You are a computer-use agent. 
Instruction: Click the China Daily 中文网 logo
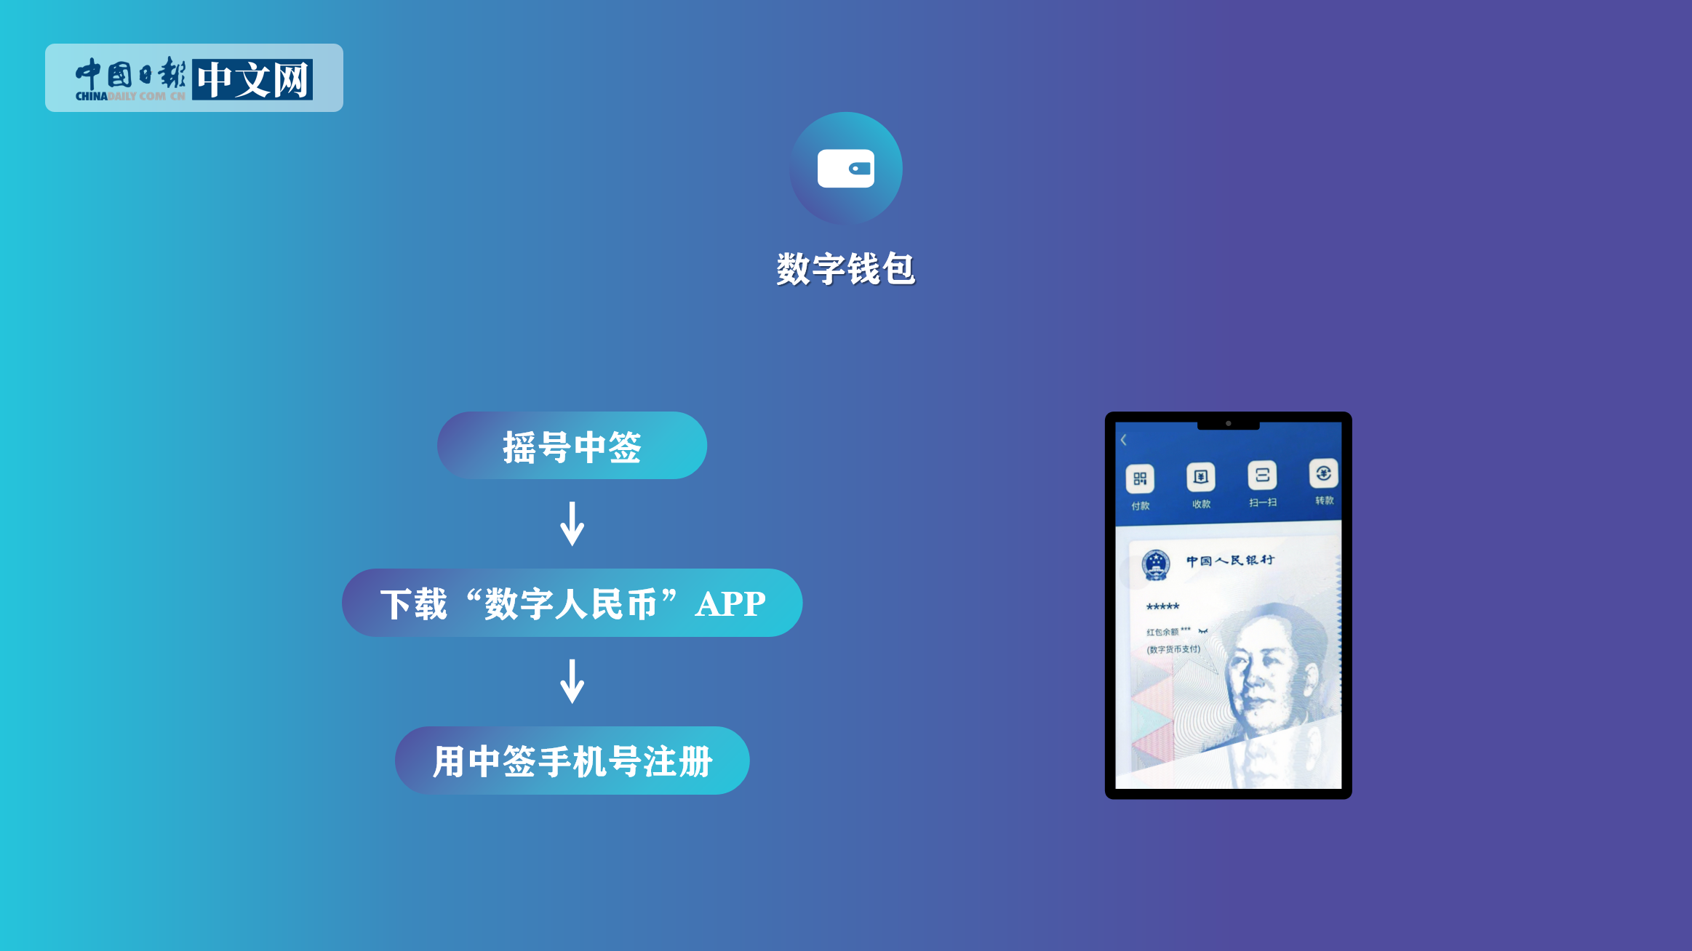(194, 76)
